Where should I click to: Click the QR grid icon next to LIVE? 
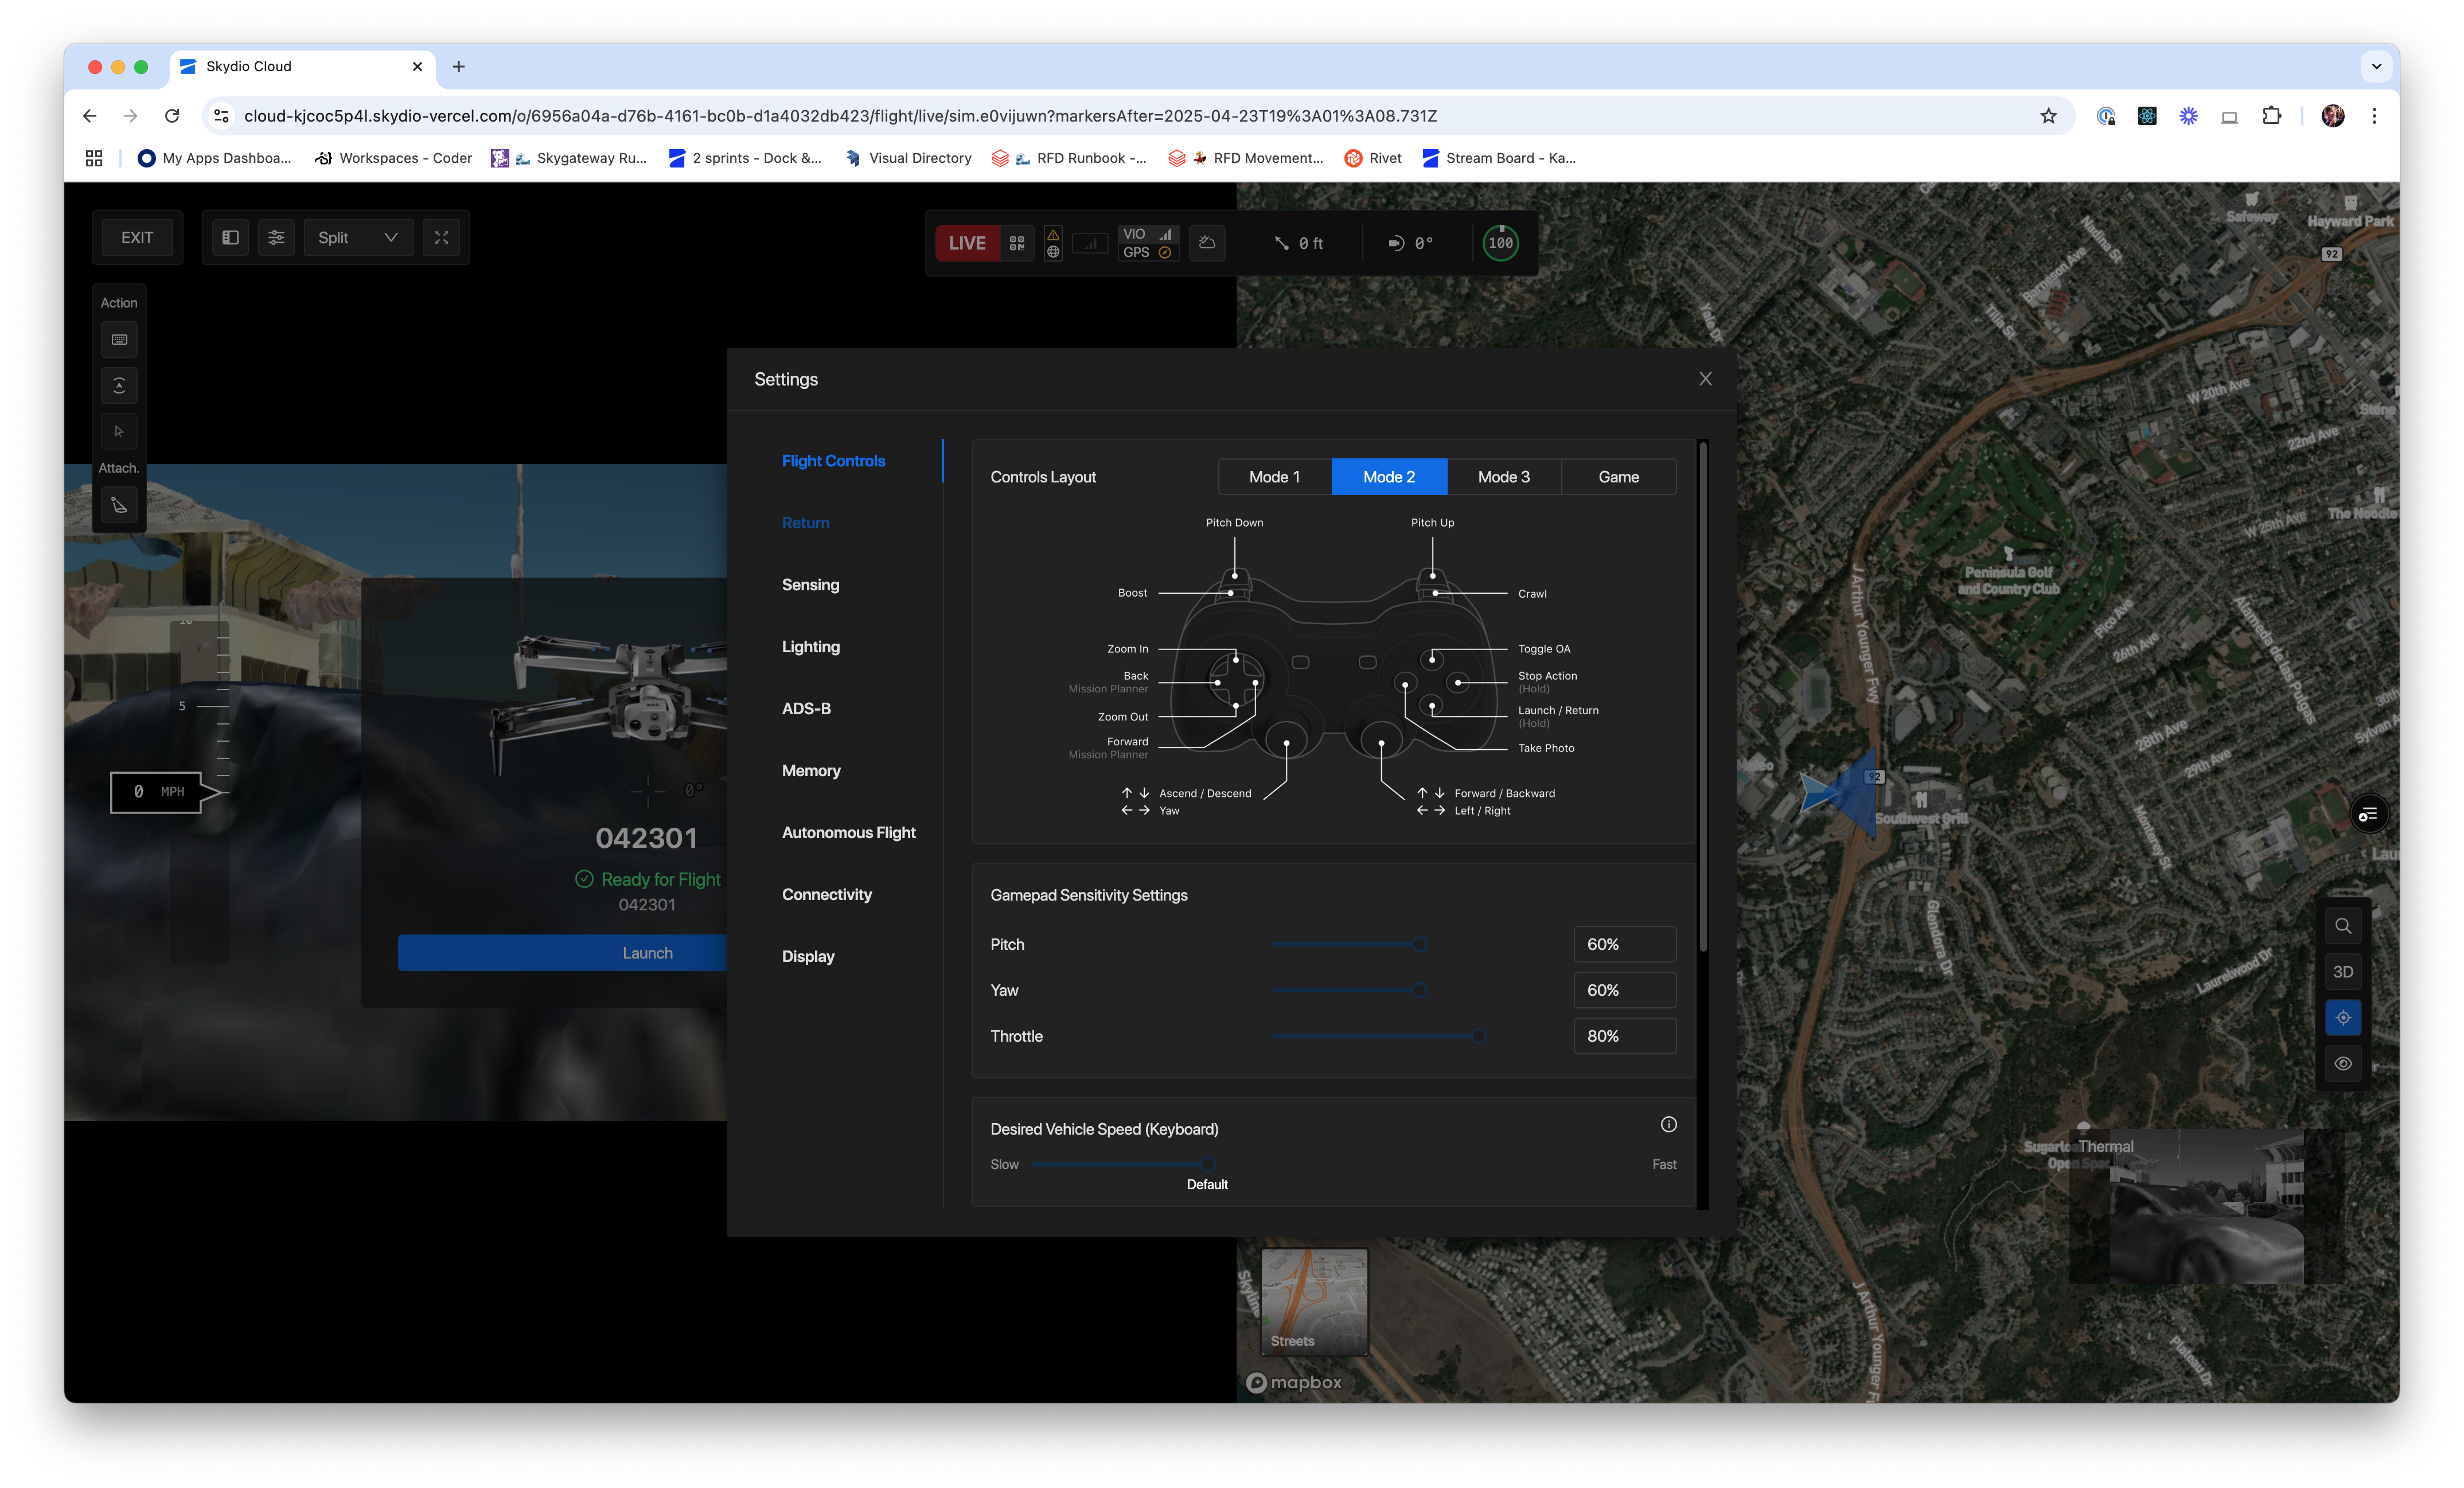click(1017, 243)
